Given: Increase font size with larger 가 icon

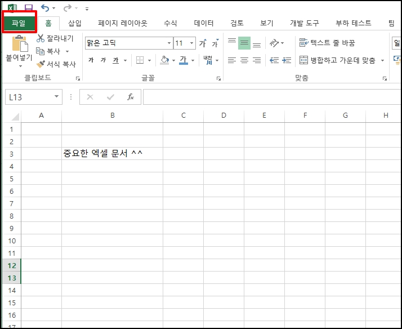Looking at the screenshot, I should click(x=203, y=43).
